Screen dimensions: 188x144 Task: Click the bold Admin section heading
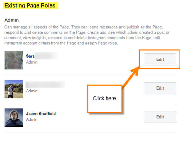[12, 20]
